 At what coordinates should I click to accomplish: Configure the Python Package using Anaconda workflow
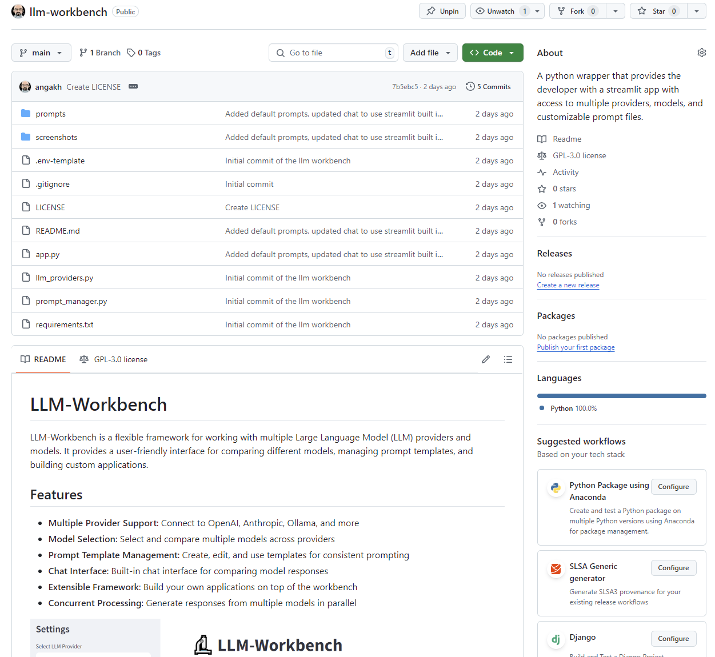pos(673,487)
